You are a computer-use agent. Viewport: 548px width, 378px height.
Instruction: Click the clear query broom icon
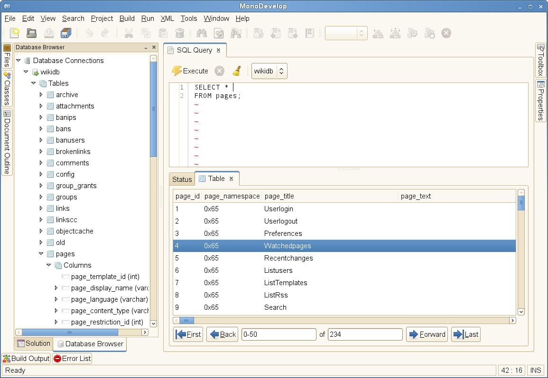pos(237,71)
